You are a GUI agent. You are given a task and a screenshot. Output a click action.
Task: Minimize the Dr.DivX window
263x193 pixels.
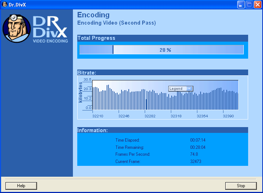click(x=241, y=5)
